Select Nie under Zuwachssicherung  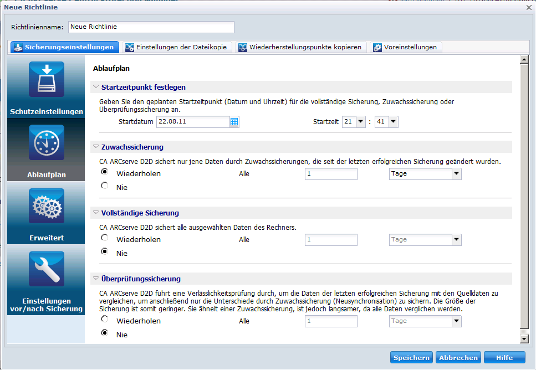click(x=105, y=187)
